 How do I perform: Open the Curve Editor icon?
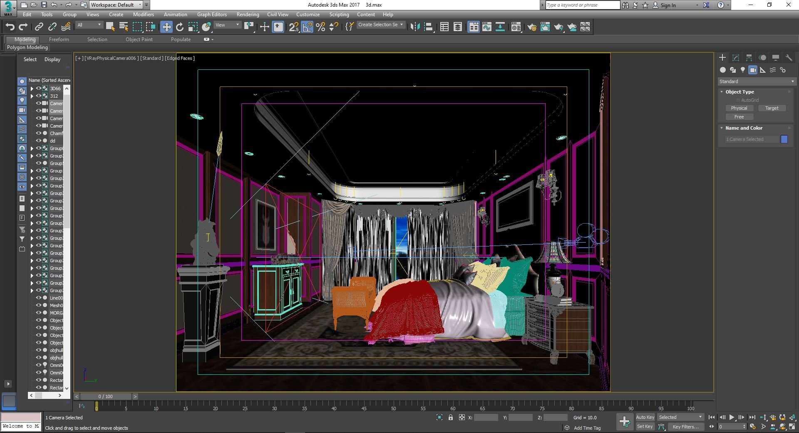point(487,27)
